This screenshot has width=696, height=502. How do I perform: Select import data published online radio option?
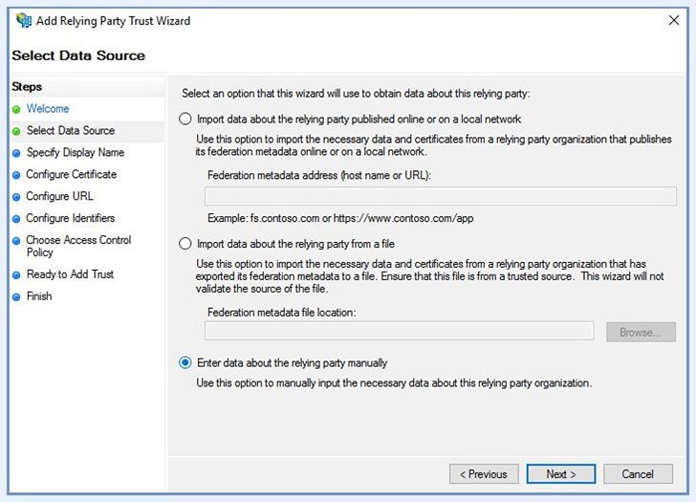click(x=185, y=120)
